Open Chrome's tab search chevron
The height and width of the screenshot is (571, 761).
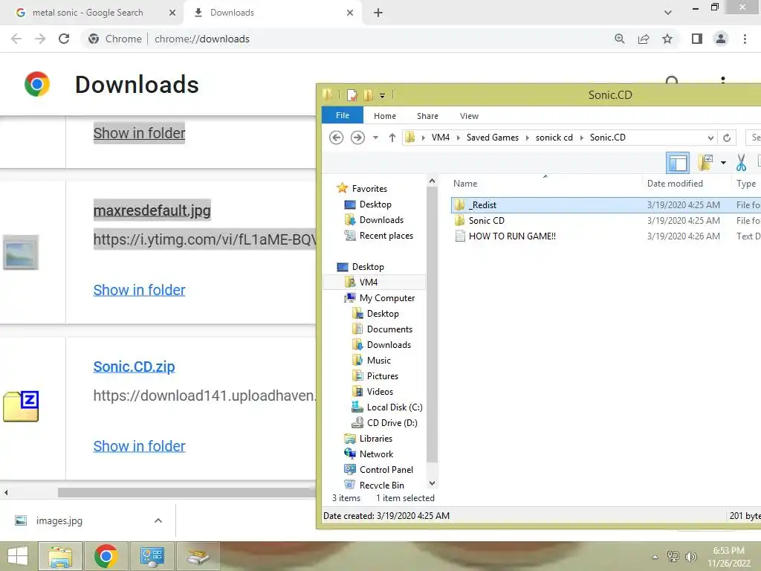pos(668,13)
